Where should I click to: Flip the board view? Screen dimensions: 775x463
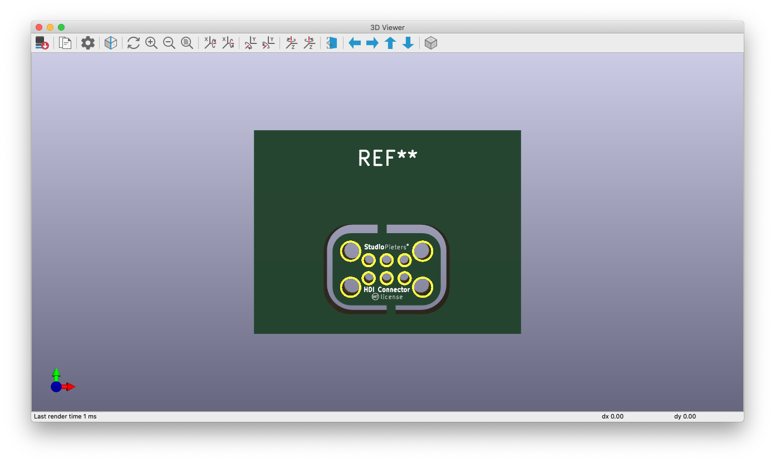click(x=332, y=43)
